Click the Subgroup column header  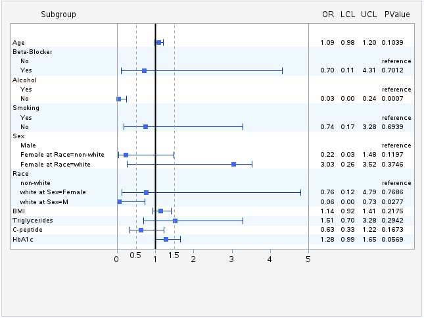[58, 14]
